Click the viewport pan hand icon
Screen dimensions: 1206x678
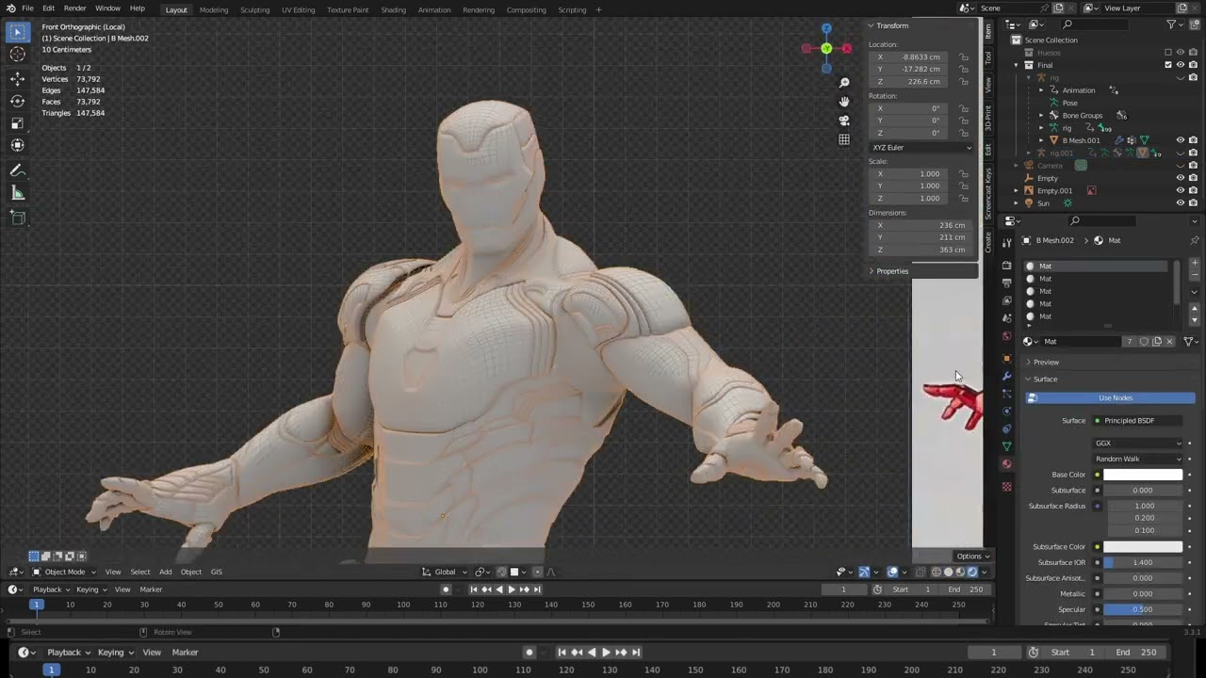(844, 102)
